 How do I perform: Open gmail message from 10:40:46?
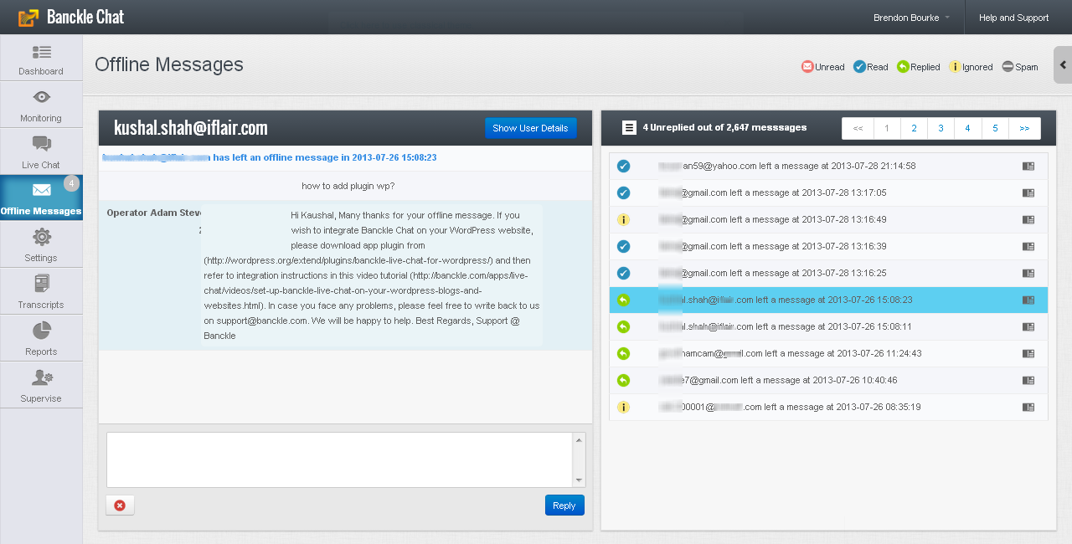coord(828,381)
